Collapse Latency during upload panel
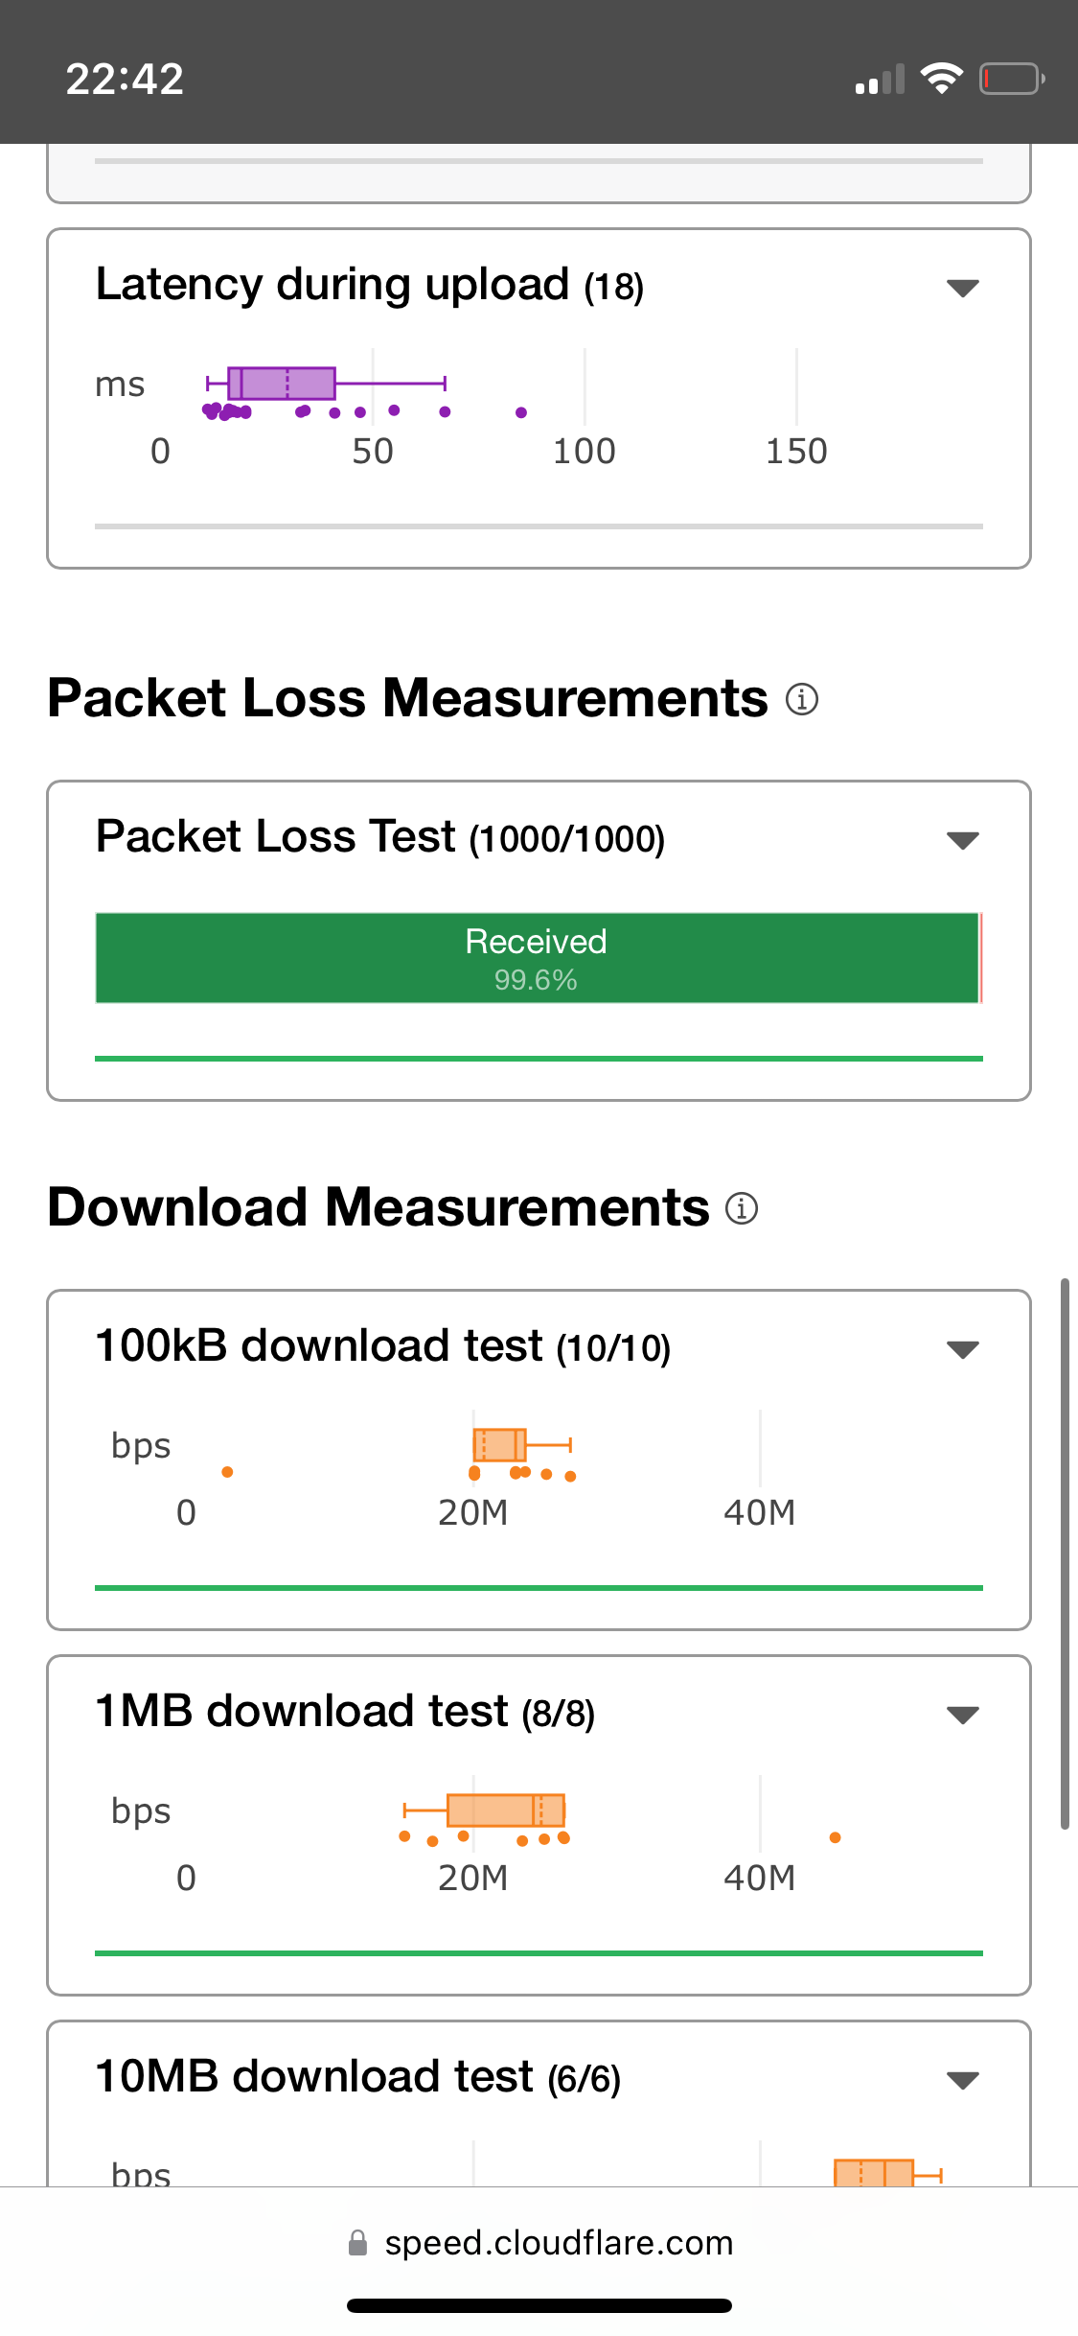 tap(962, 288)
